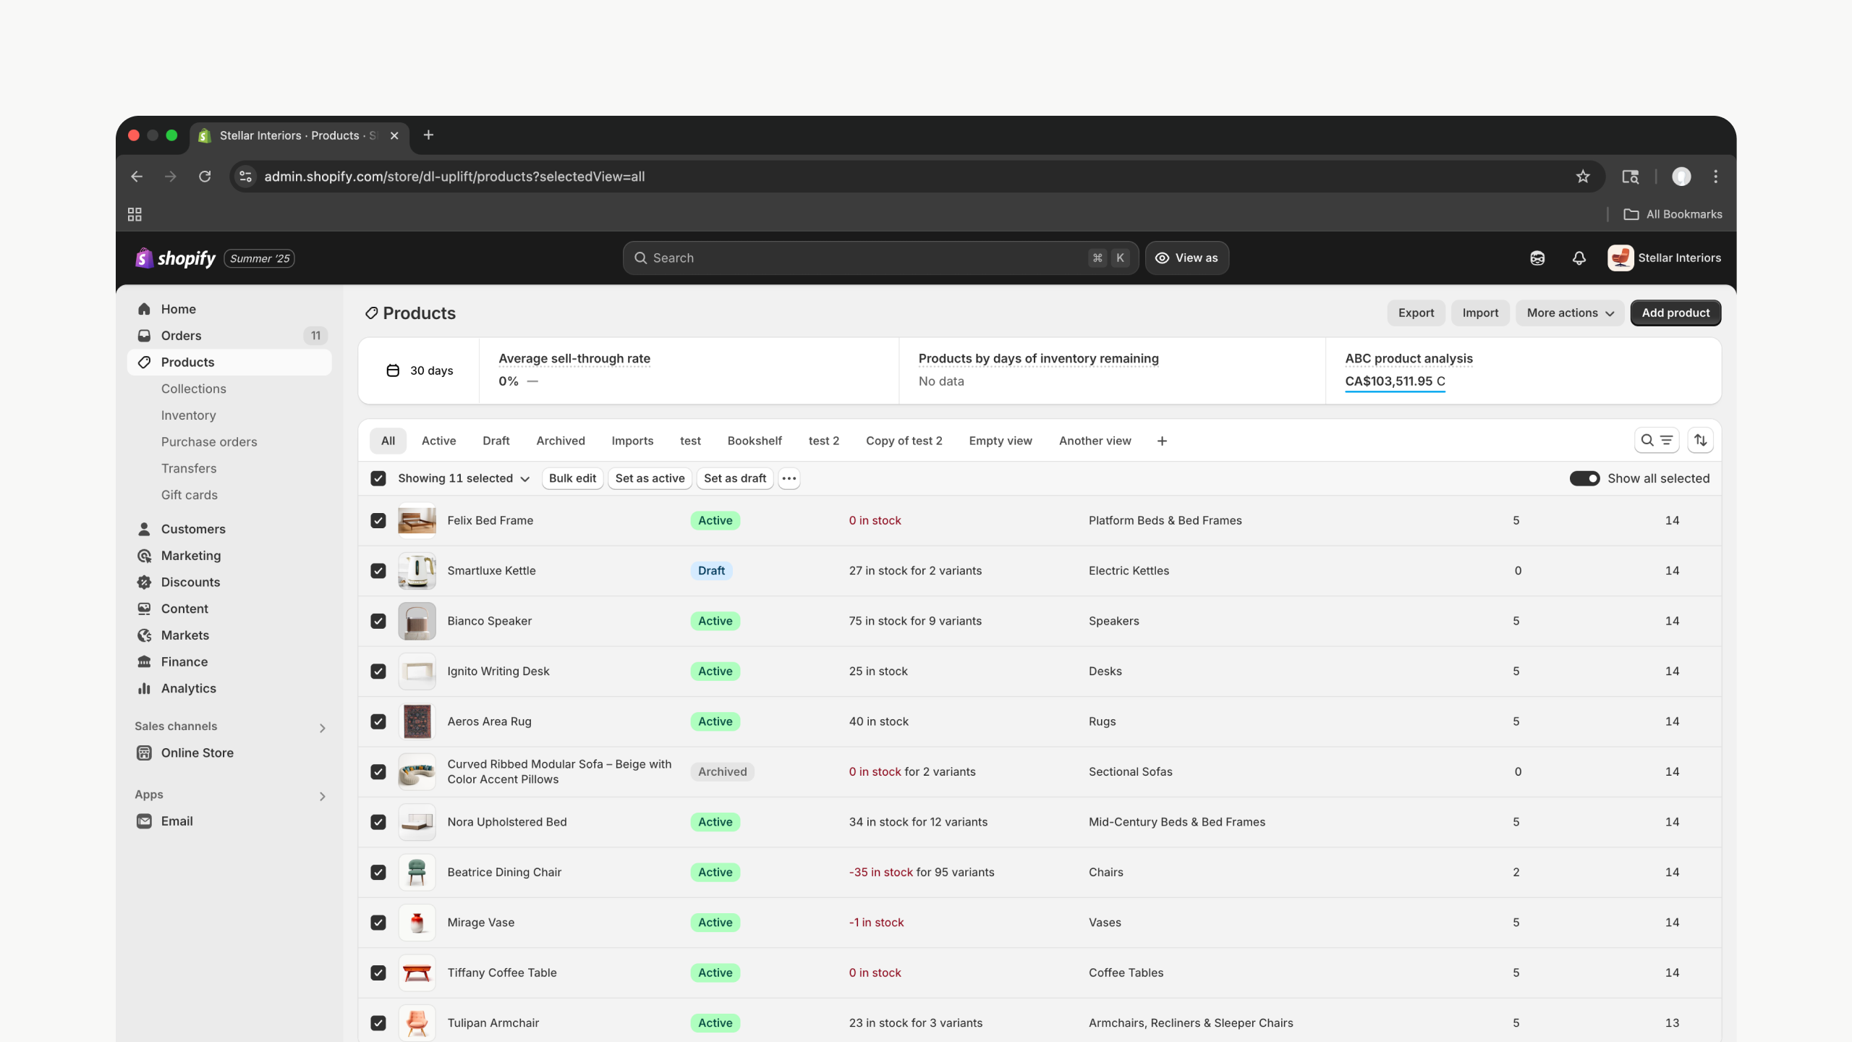The image size is (1852, 1042).
Task: Click the View as eye button
Action: pos(1186,258)
